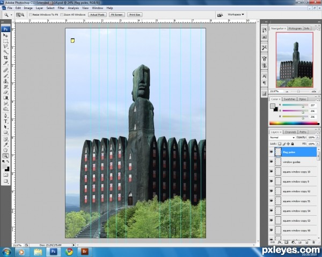Click the Fit Screen button

coord(117,15)
